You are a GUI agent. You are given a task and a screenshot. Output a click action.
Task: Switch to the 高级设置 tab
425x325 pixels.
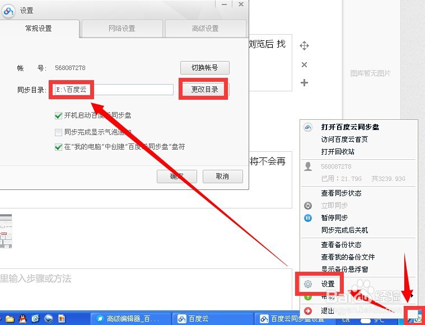(x=205, y=29)
